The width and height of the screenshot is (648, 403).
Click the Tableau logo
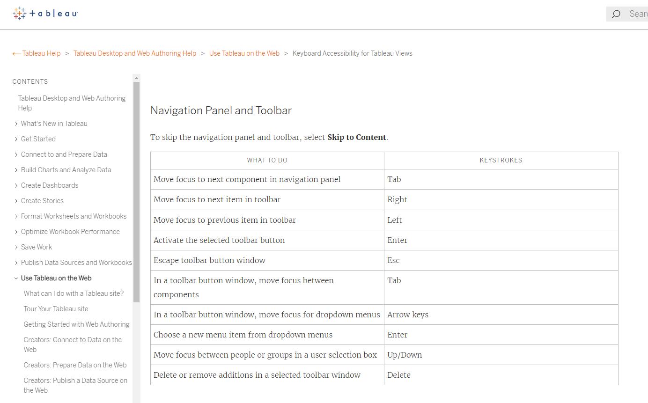(45, 14)
